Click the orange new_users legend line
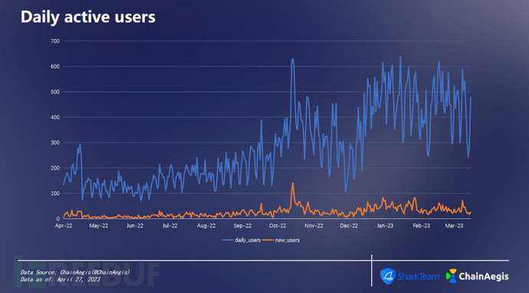The width and height of the screenshot is (529, 293). pos(268,240)
